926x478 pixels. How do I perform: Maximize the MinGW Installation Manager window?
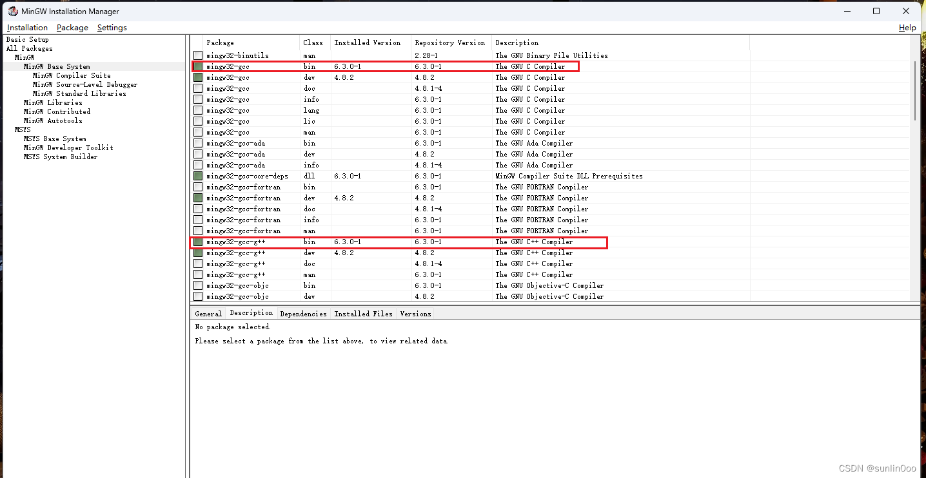[876, 11]
